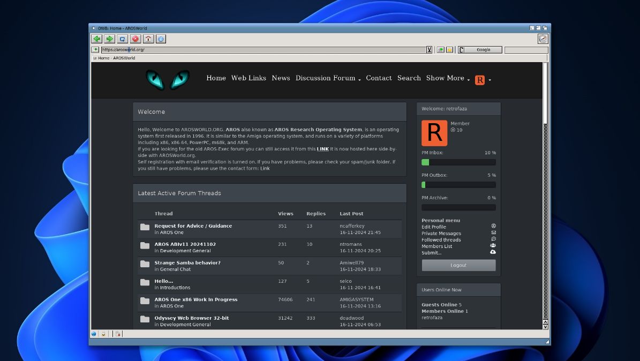The height and width of the screenshot is (361, 640).
Task: Open the contact form Link
Action: tap(265, 168)
